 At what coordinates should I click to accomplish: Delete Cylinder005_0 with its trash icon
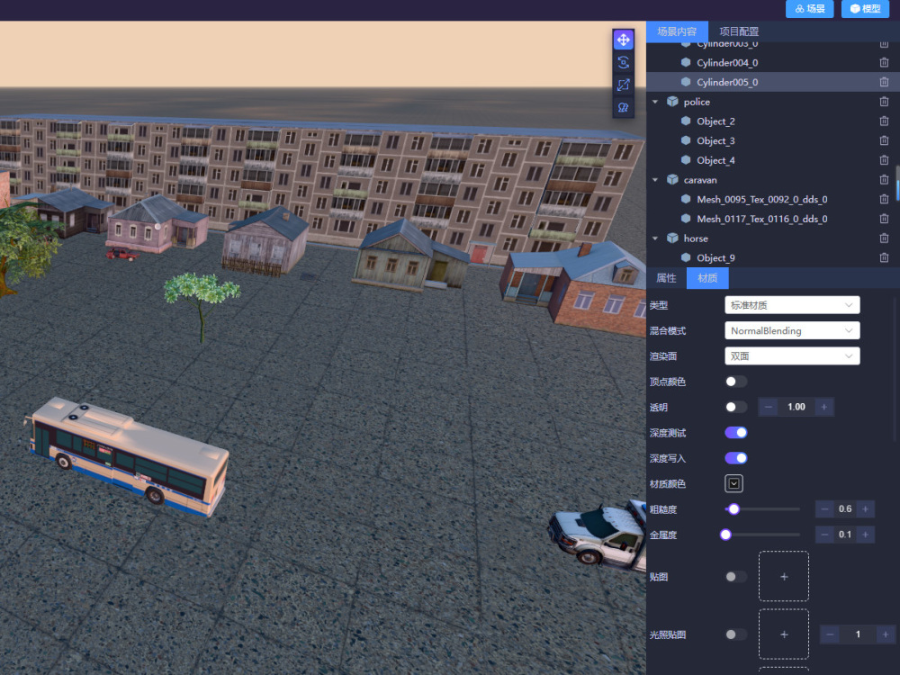(x=884, y=82)
